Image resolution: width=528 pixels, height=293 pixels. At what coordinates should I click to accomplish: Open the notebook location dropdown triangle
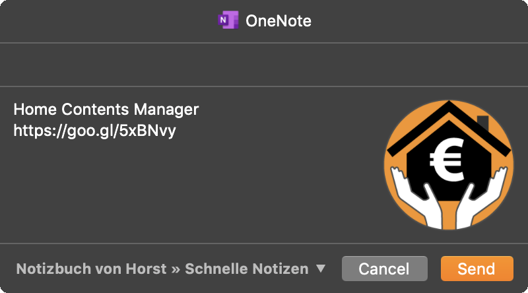pyautogui.click(x=321, y=269)
